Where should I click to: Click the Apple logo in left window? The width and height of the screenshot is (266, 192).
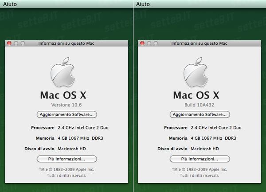tap(63, 72)
